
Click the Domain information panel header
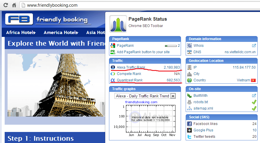222,39
